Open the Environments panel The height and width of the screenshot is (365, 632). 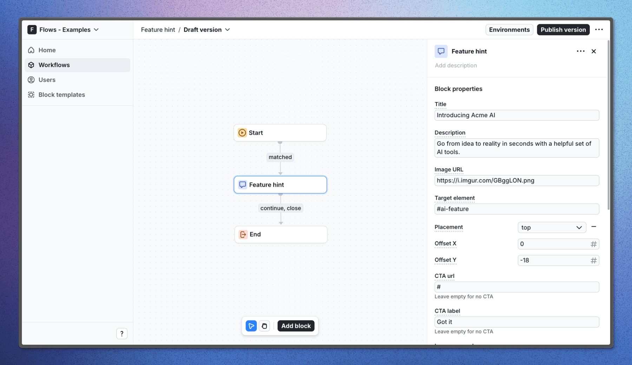509,29
